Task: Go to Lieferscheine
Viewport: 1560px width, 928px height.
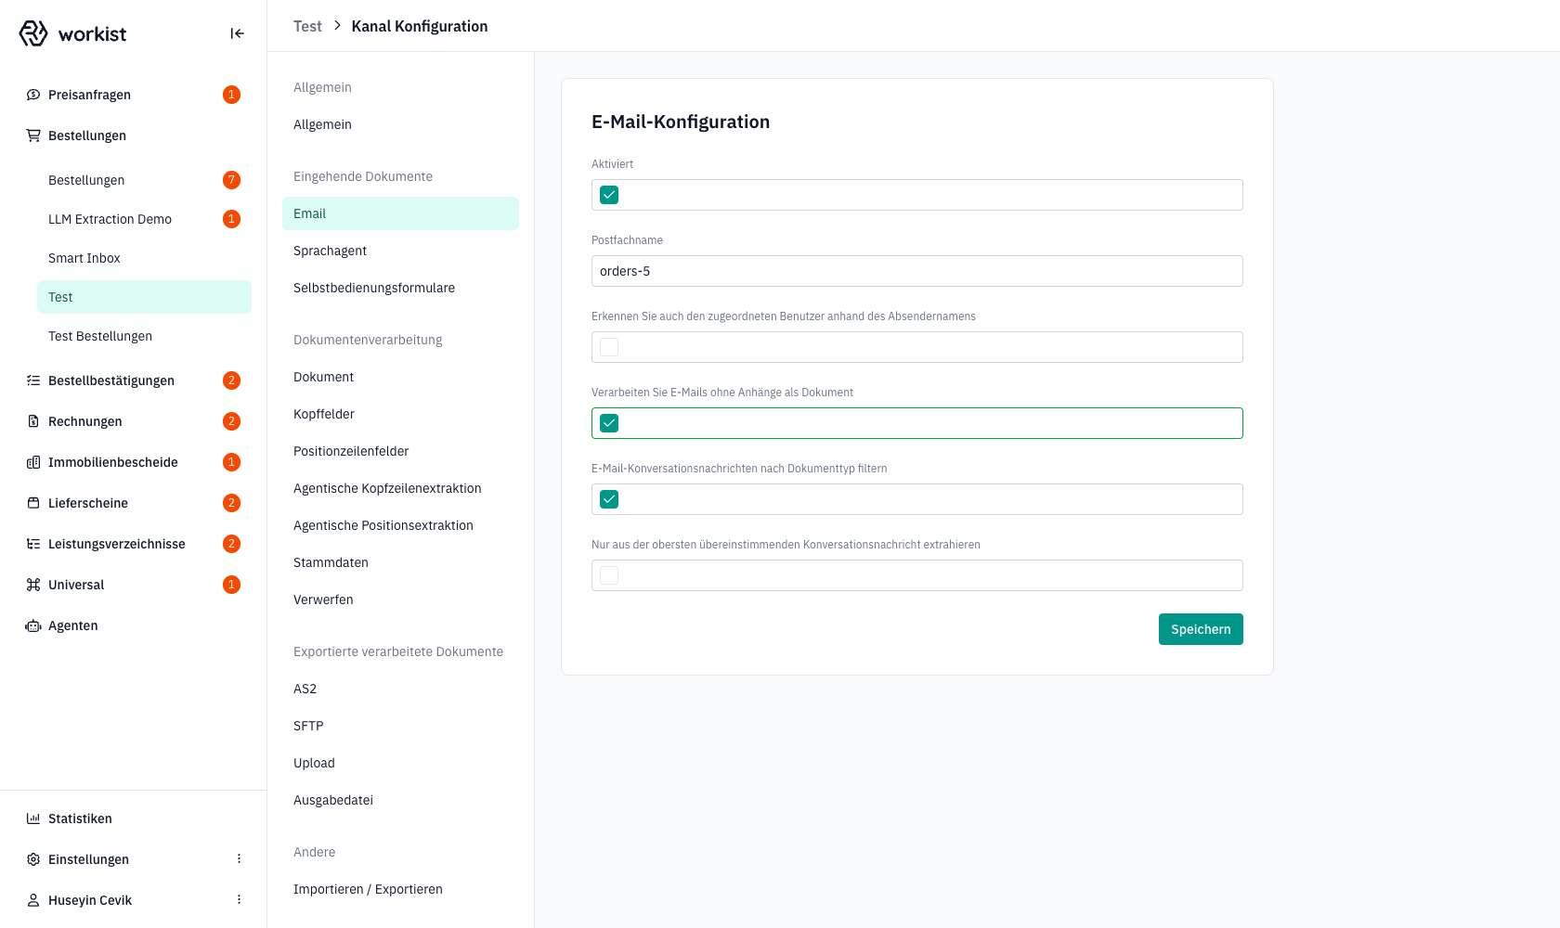Action: [133, 503]
